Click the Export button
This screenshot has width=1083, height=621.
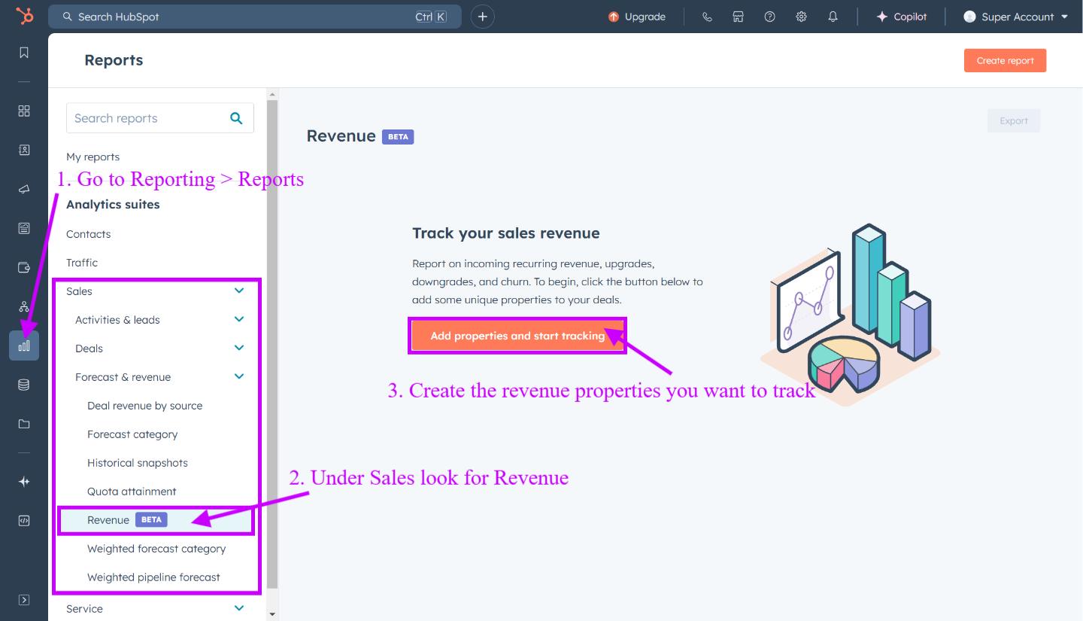[1013, 120]
